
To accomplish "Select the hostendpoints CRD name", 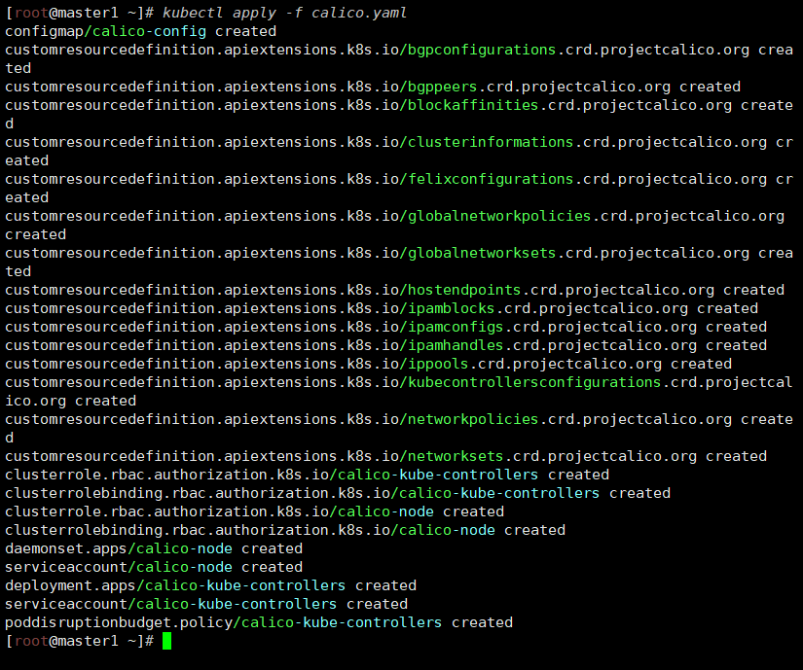I will (464, 290).
